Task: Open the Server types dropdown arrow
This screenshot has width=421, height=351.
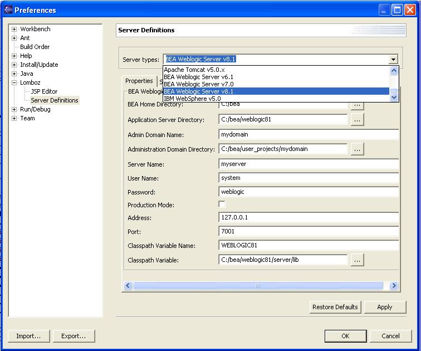Action: (393, 59)
